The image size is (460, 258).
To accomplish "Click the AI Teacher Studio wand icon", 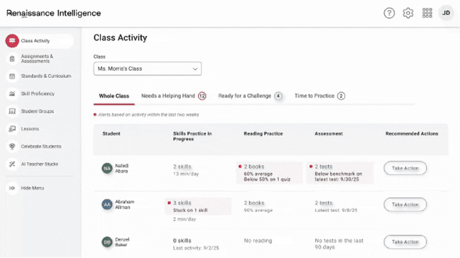I will (12, 164).
